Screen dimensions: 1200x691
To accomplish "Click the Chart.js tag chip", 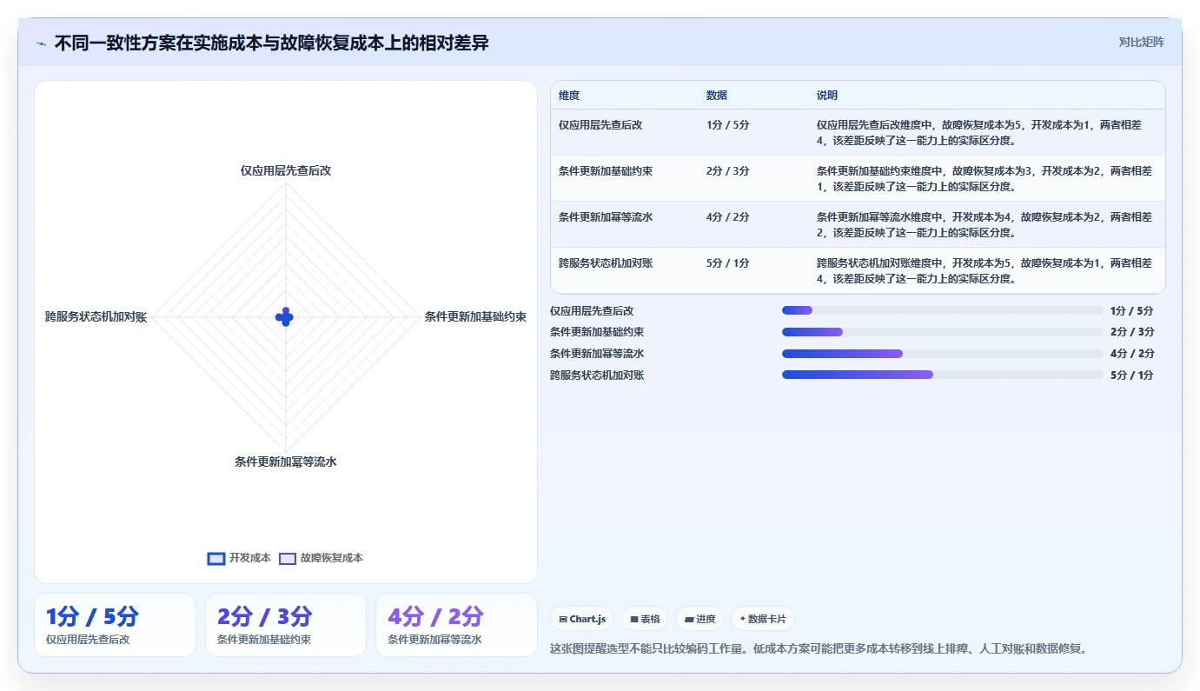I will (x=582, y=619).
